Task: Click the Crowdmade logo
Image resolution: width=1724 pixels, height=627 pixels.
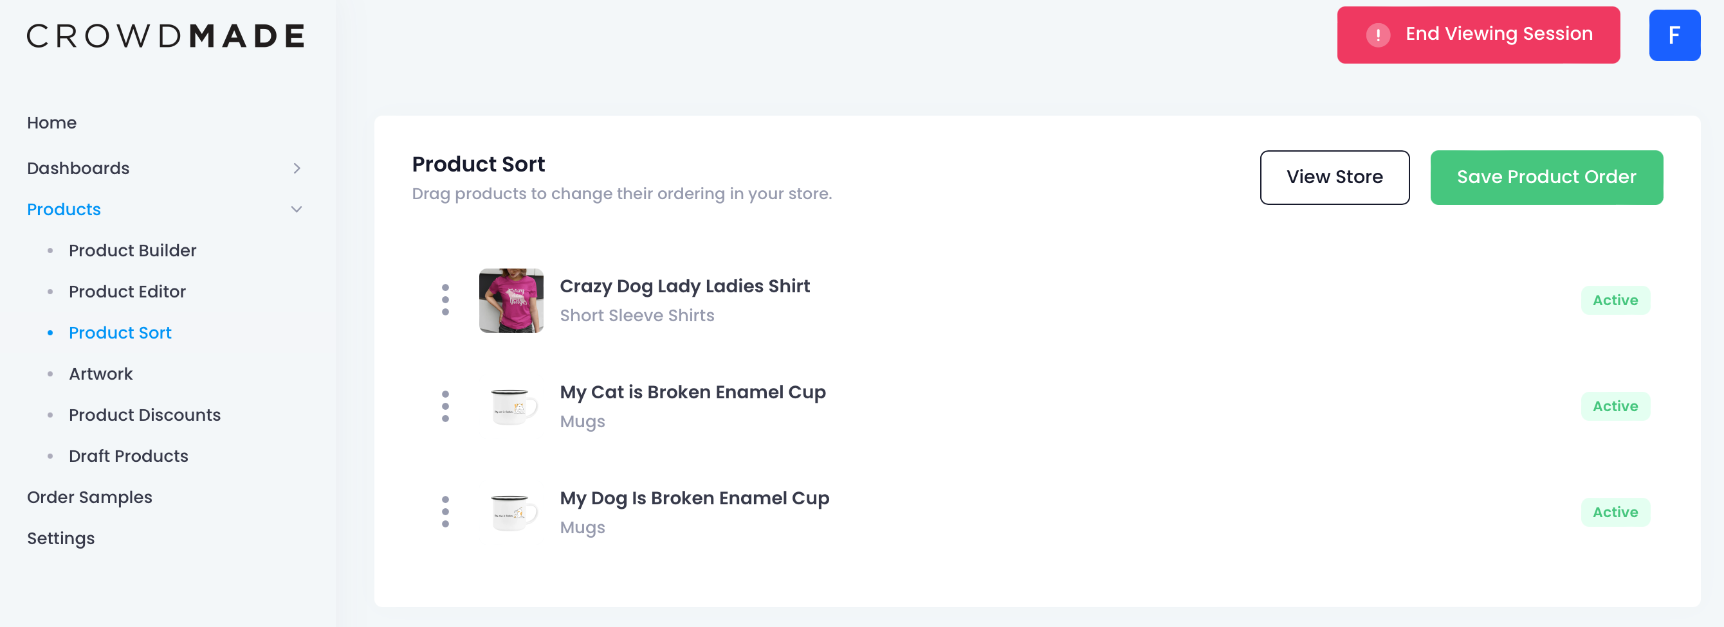Action: click(x=165, y=36)
